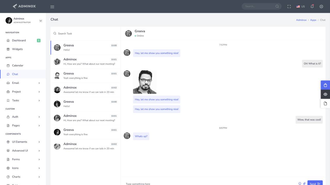Open the Charts menu item
The image size is (330, 185).
click(23, 177)
